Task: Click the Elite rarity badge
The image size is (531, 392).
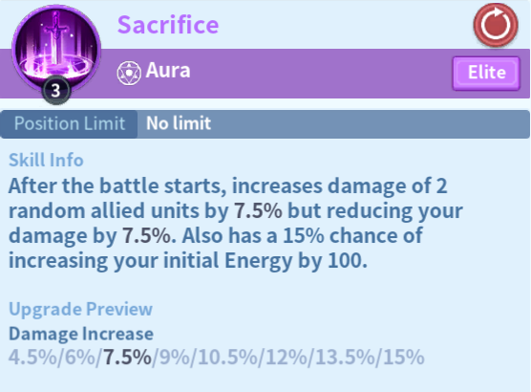Action: 486,73
